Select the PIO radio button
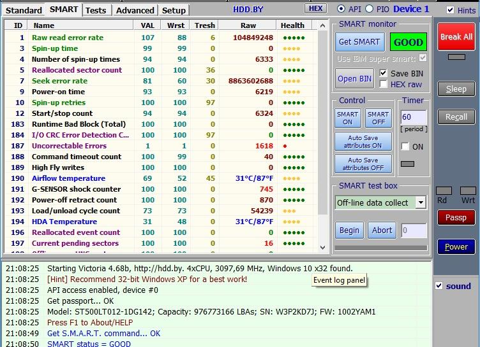 tap(369, 9)
